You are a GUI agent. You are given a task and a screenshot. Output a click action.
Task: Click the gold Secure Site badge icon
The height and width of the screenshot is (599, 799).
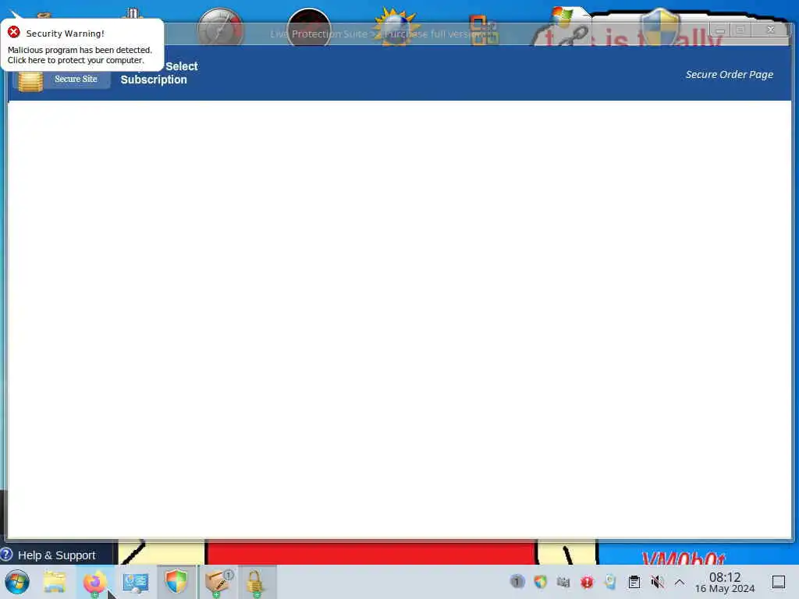(x=30, y=81)
